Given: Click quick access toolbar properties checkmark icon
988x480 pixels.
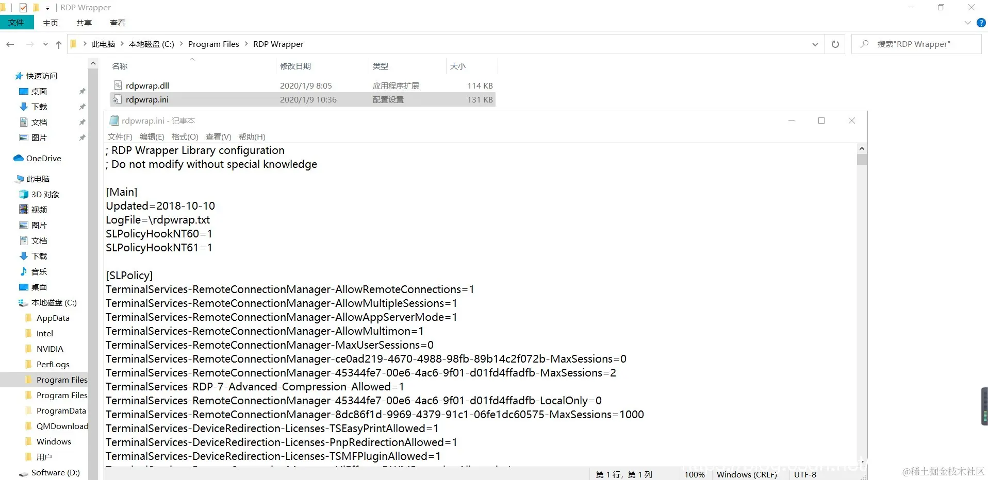Looking at the screenshot, I should 23,8.
